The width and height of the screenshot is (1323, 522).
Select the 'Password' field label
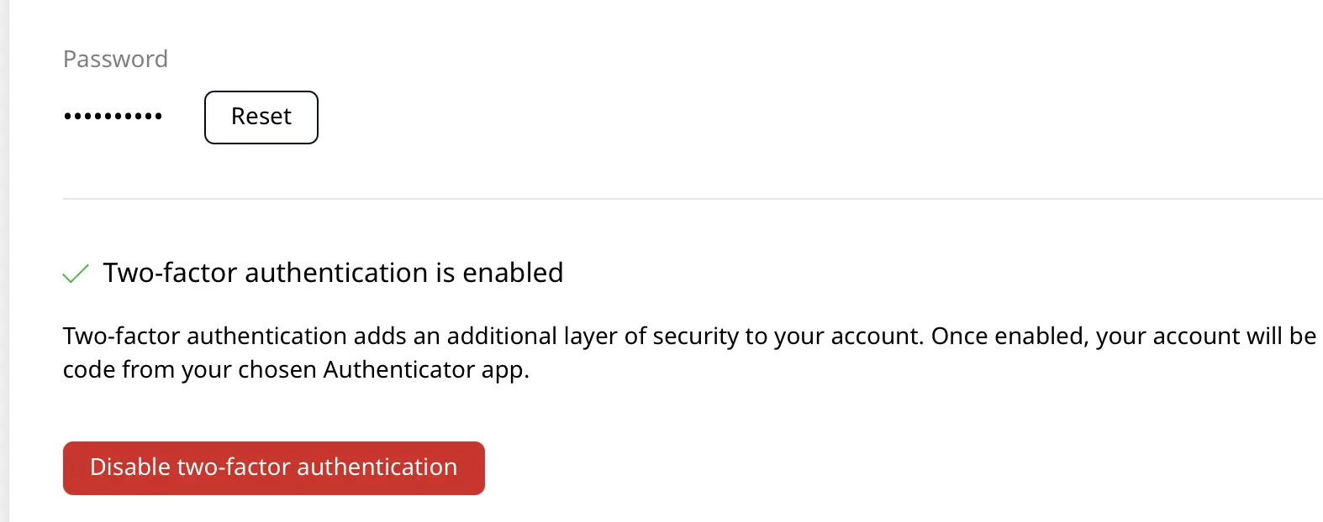click(x=115, y=59)
